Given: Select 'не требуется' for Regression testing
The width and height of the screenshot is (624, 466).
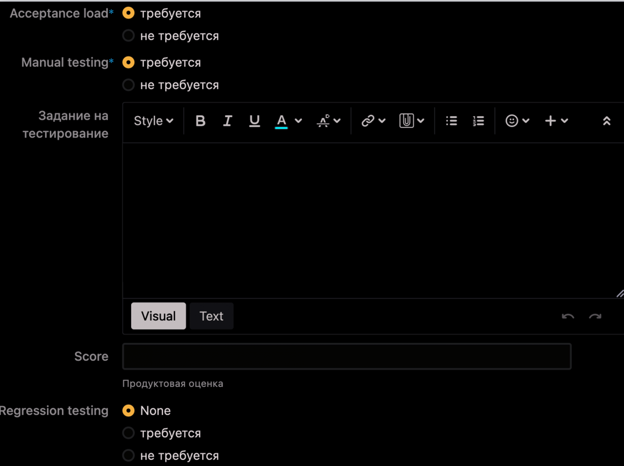Looking at the screenshot, I should coord(128,456).
